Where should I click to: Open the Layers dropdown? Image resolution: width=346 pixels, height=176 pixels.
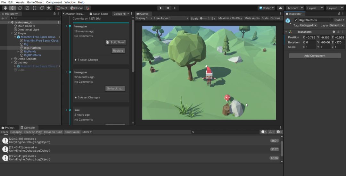(x=314, y=8)
